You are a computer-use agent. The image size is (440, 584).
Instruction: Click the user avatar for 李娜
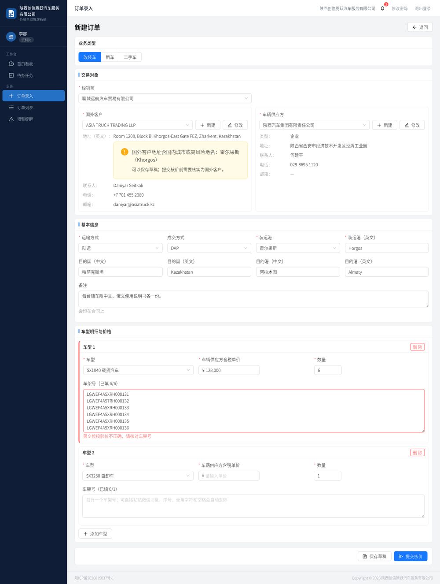pyautogui.click(x=11, y=37)
